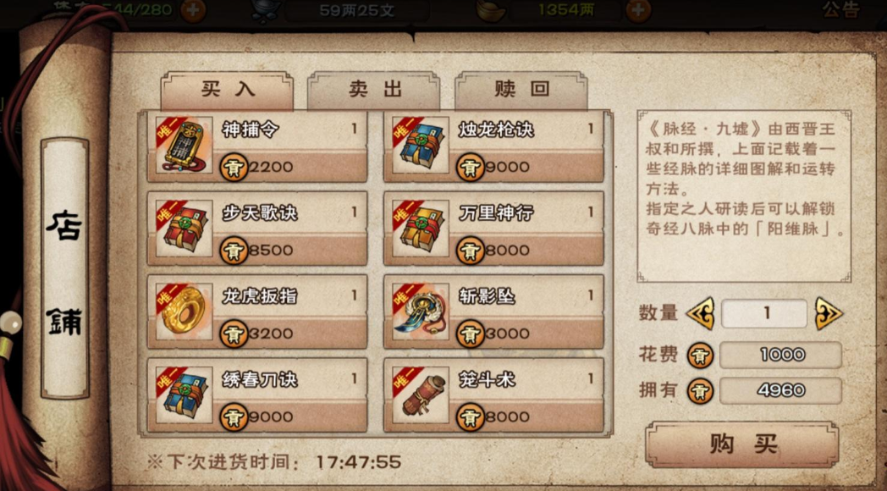Switch to the 卖出 tab
The image size is (887, 491).
coord(373,90)
